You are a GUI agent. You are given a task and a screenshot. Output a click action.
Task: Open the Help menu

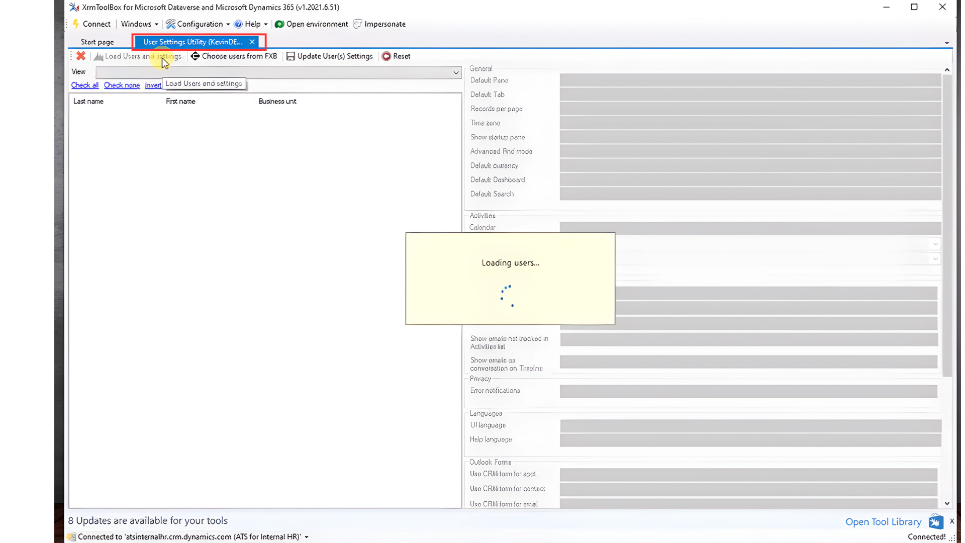point(251,24)
